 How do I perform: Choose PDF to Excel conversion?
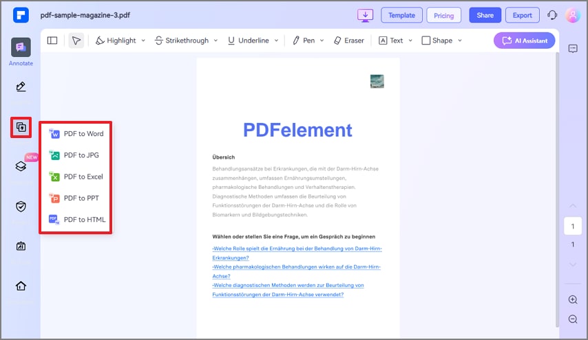click(76, 177)
